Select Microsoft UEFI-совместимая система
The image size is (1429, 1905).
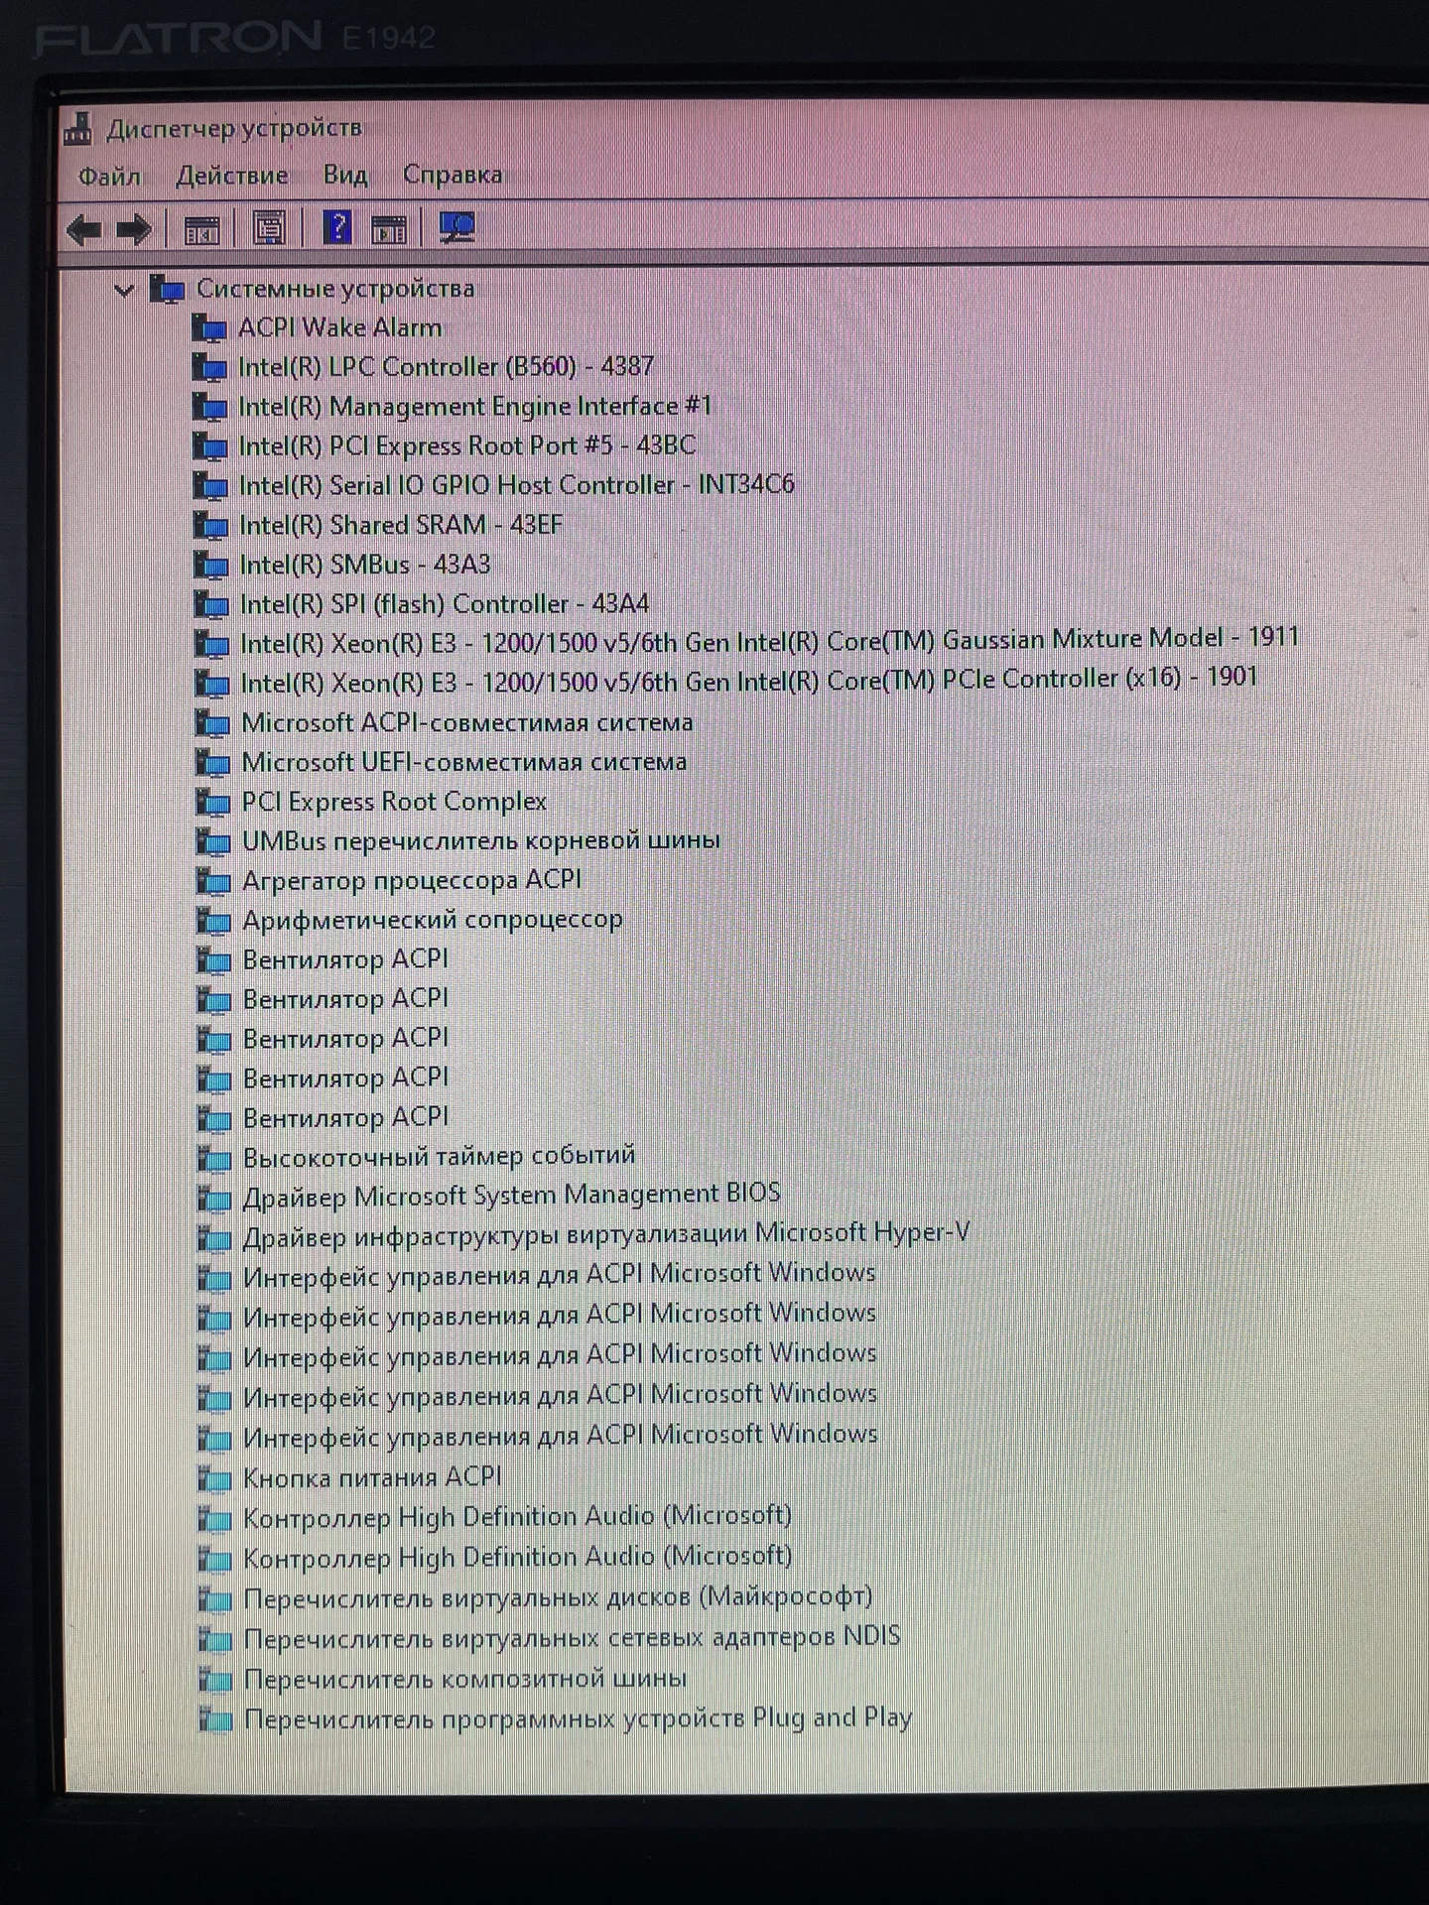[464, 762]
